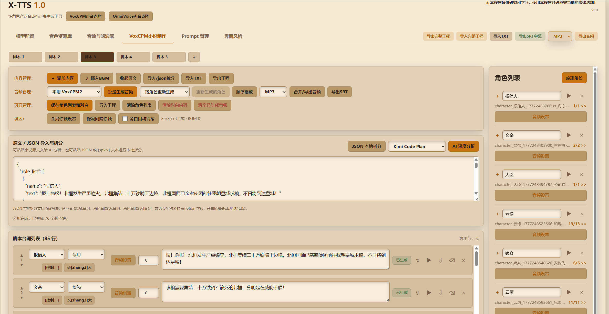
Task: Run AI 深度分析 on the novel text
Action: (x=463, y=146)
